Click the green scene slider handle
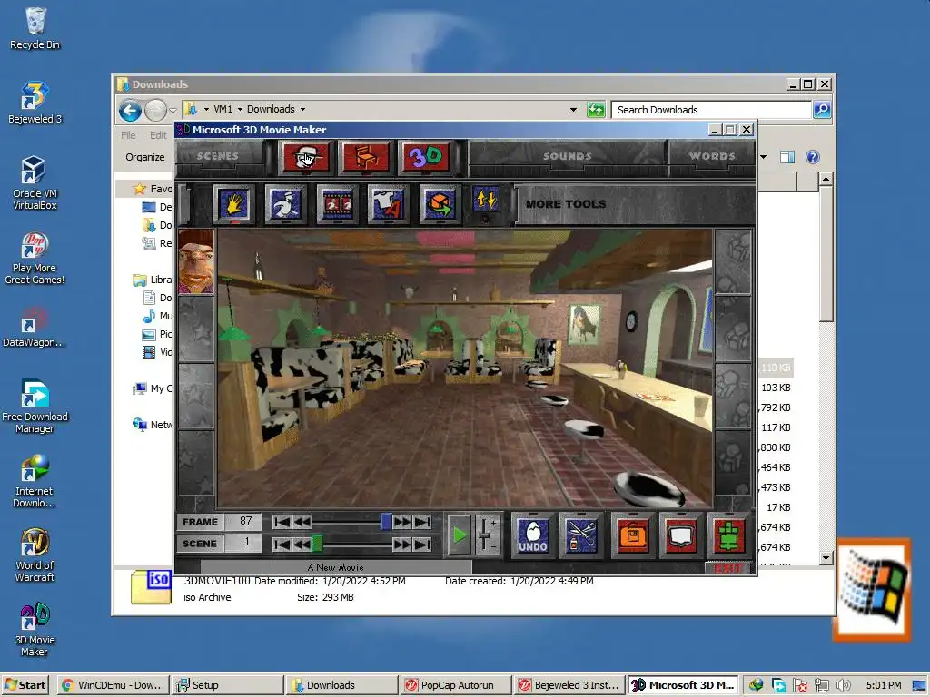 [317, 543]
